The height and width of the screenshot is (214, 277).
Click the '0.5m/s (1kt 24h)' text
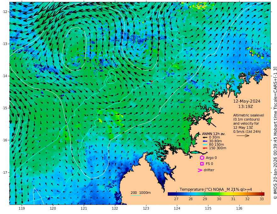click(x=247, y=132)
